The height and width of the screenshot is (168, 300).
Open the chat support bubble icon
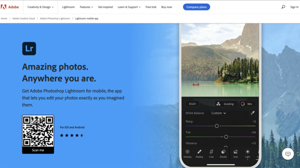[288, 154]
